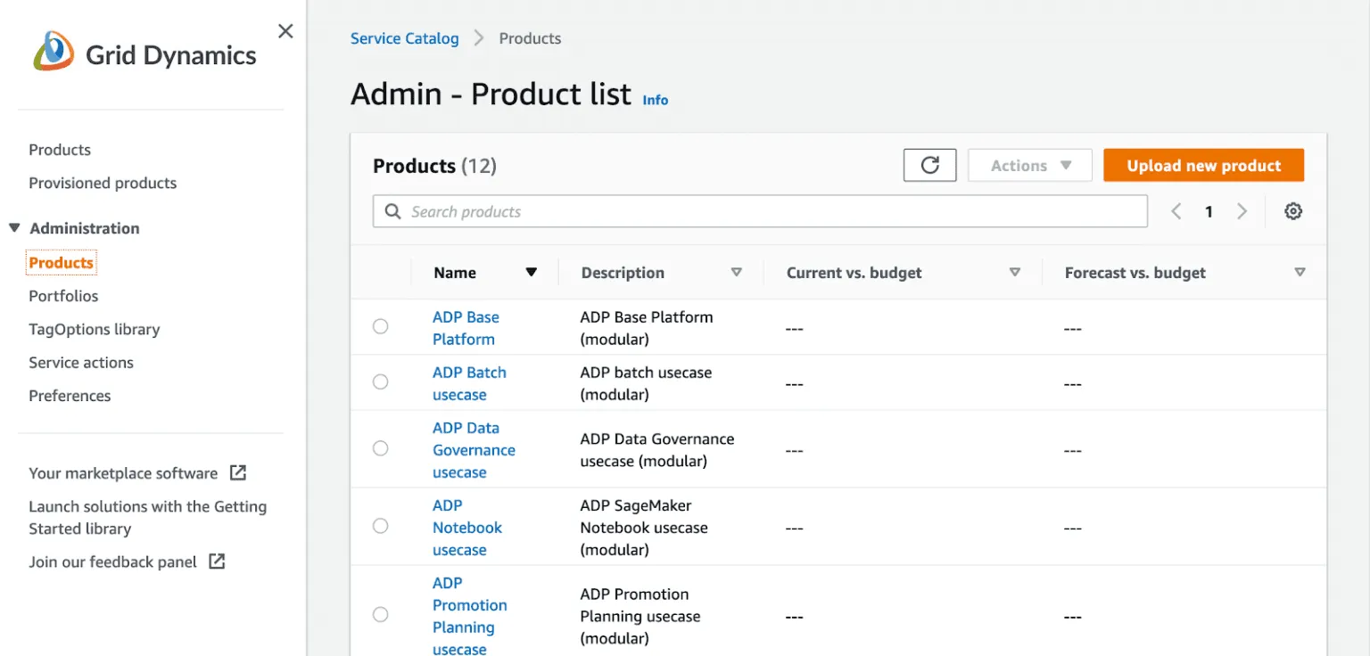Select the ADP Base Platform radio button

click(381, 327)
